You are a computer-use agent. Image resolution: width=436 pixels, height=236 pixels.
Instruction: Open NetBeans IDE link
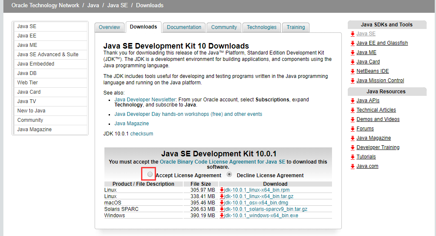372,71
